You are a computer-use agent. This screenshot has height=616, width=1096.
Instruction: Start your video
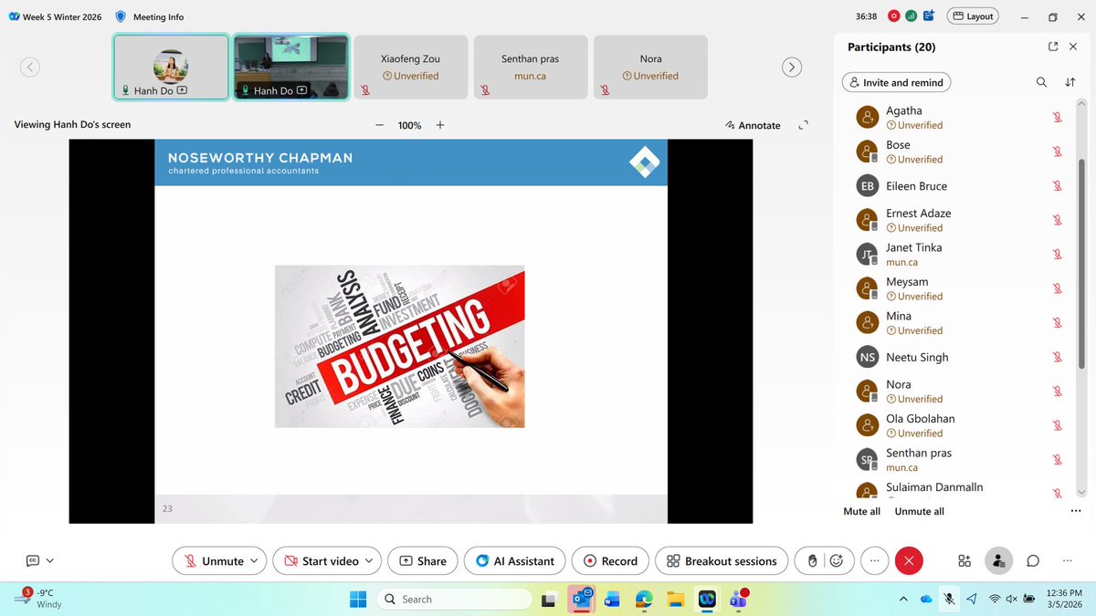click(x=321, y=561)
